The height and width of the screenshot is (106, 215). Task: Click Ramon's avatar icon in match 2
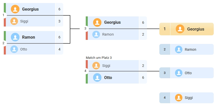[15, 37]
